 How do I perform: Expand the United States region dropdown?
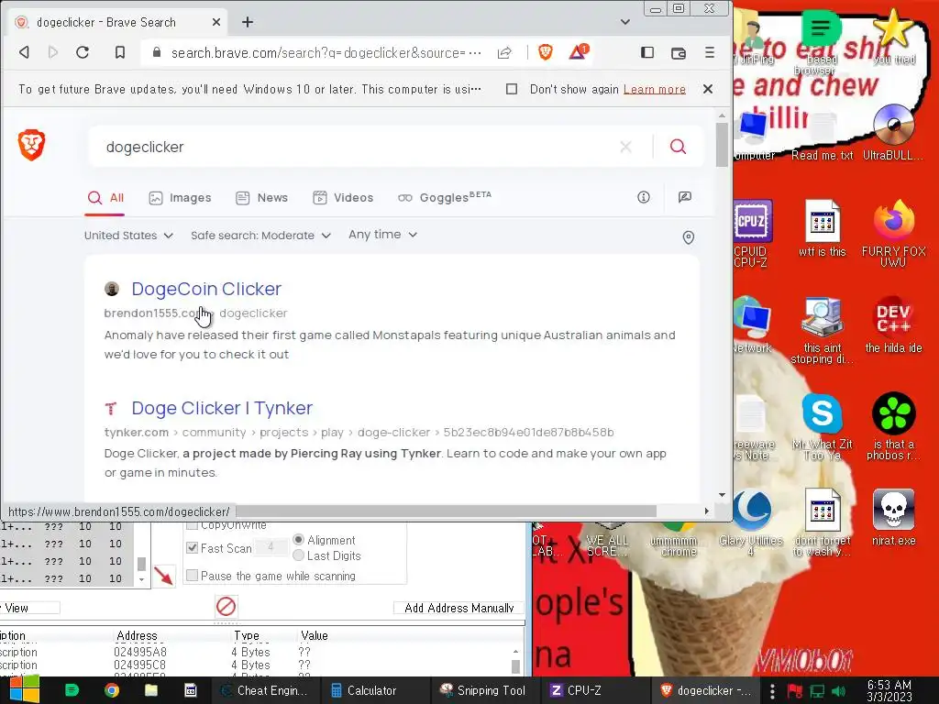click(x=128, y=236)
